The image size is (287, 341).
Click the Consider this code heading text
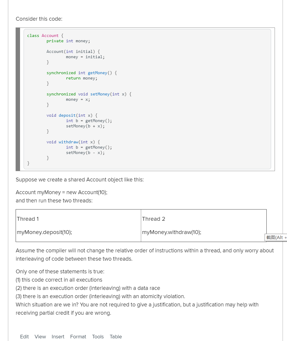point(39,19)
